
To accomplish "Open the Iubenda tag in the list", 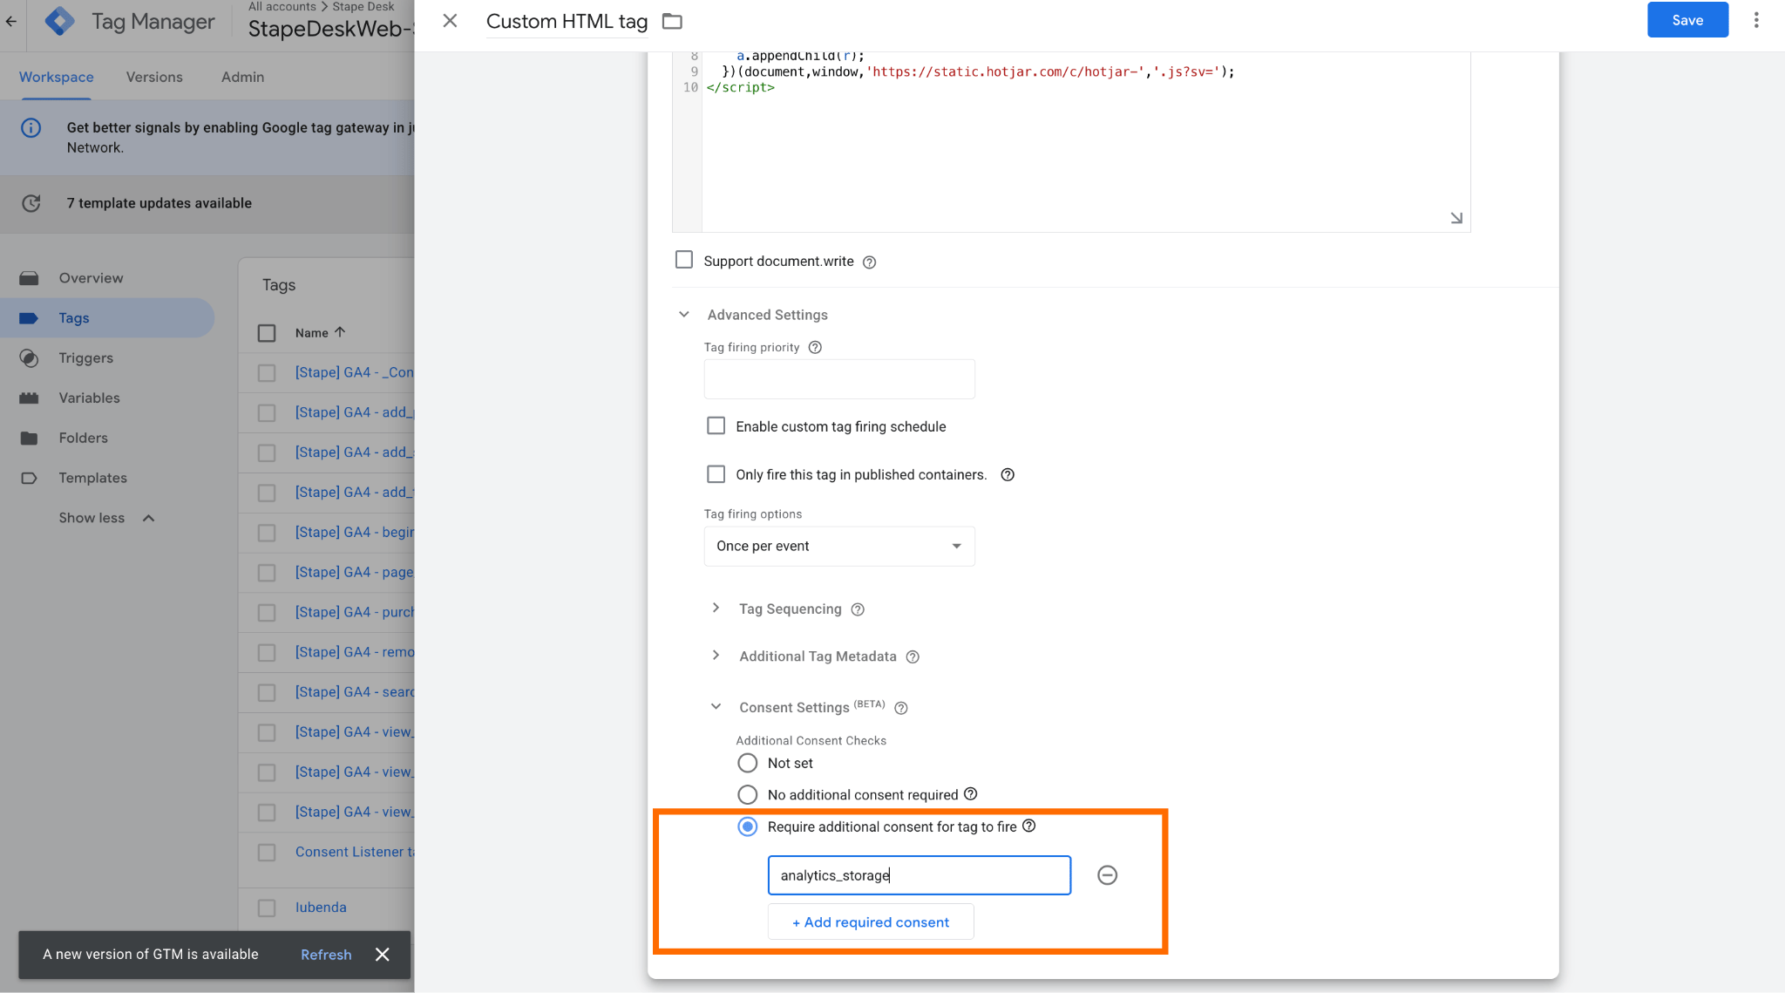I will pos(321,907).
